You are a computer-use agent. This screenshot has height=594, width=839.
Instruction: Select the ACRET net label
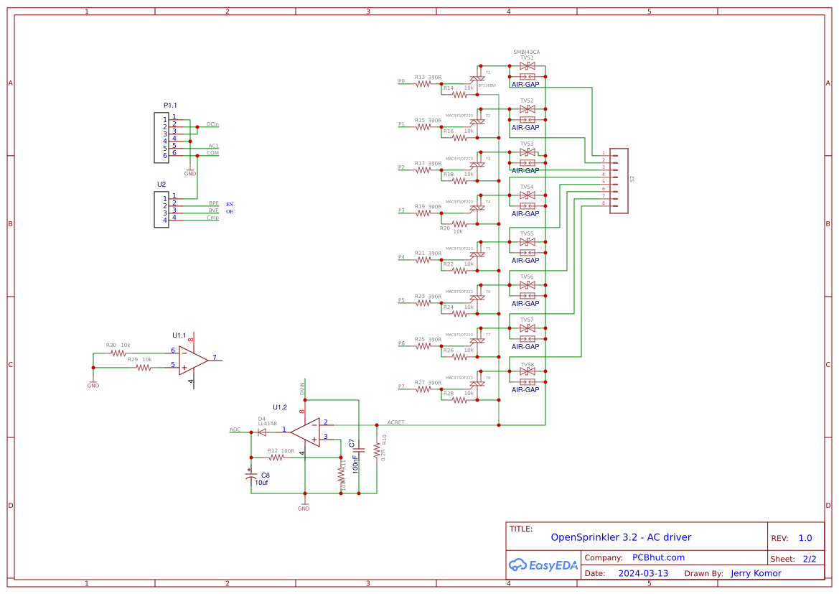pos(396,422)
